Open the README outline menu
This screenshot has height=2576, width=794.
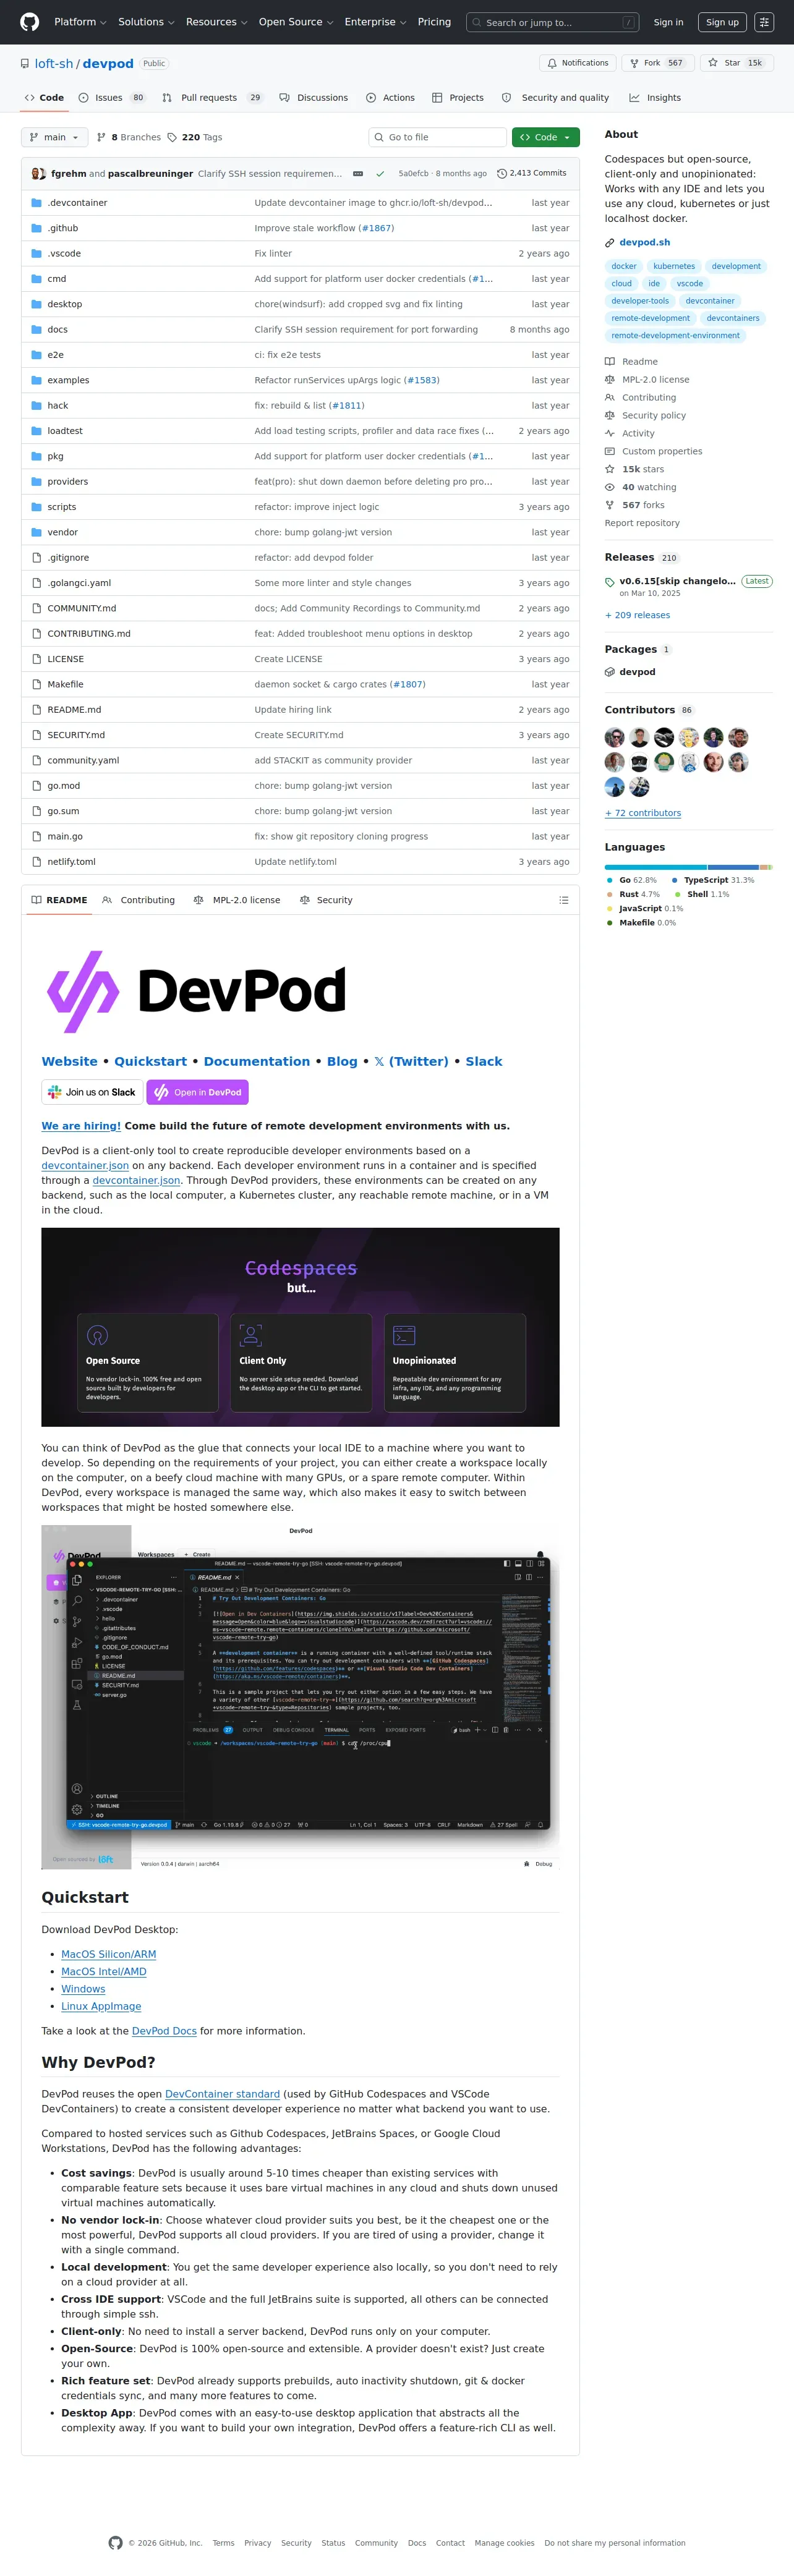(x=564, y=900)
